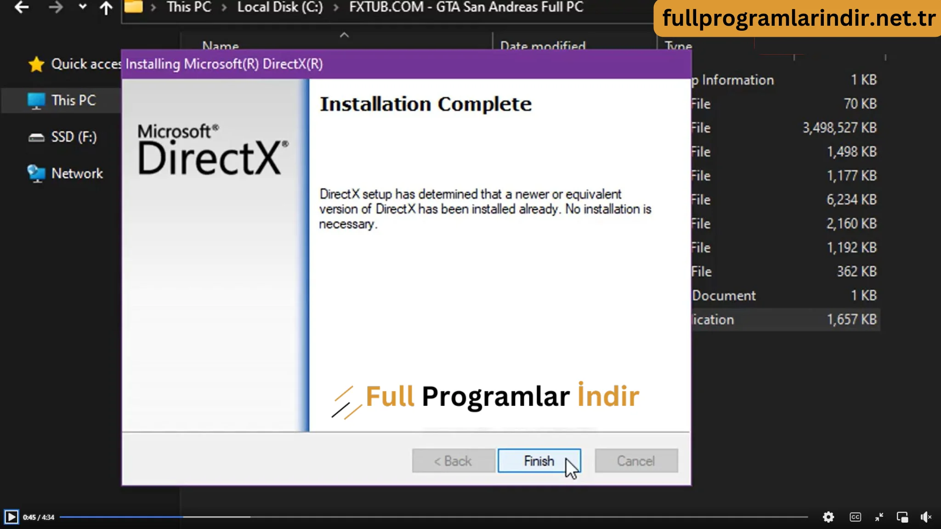Click the Finish button in DirectX installer
941x529 pixels.
539,461
